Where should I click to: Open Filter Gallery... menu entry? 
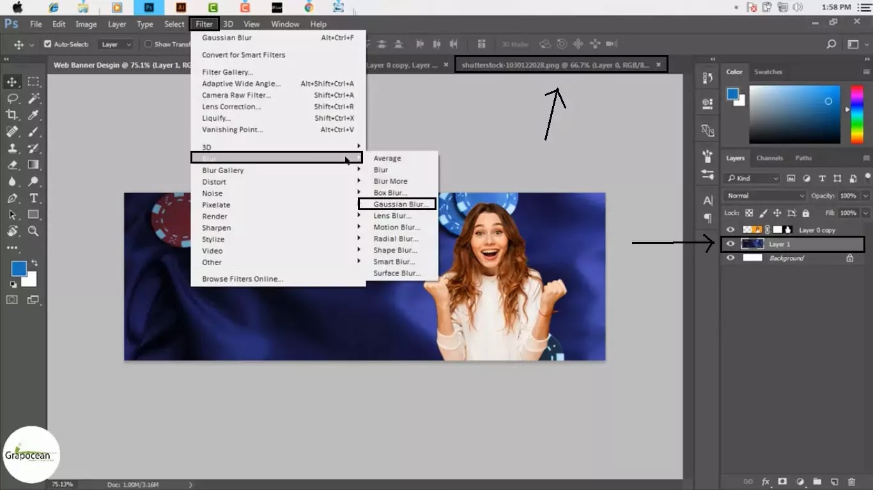tap(228, 72)
